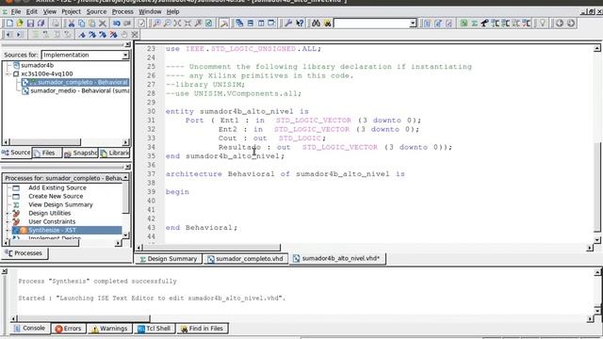603x339 pixels.
Task: Switch to the sumador_completo.vhd tab
Action: pyautogui.click(x=245, y=259)
